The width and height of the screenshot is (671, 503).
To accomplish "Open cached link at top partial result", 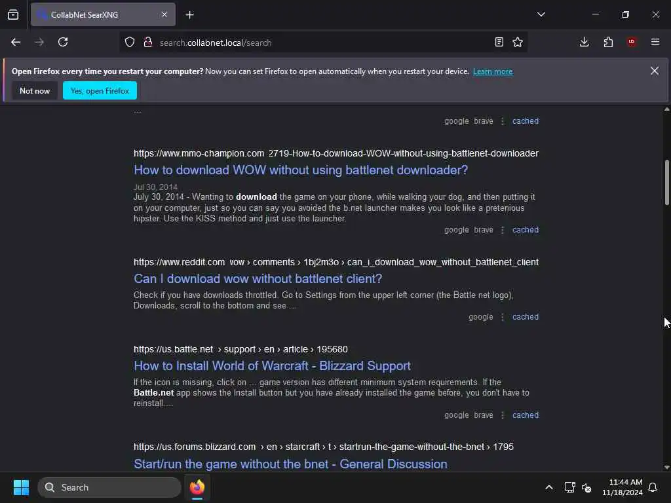I will coord(526,121).
